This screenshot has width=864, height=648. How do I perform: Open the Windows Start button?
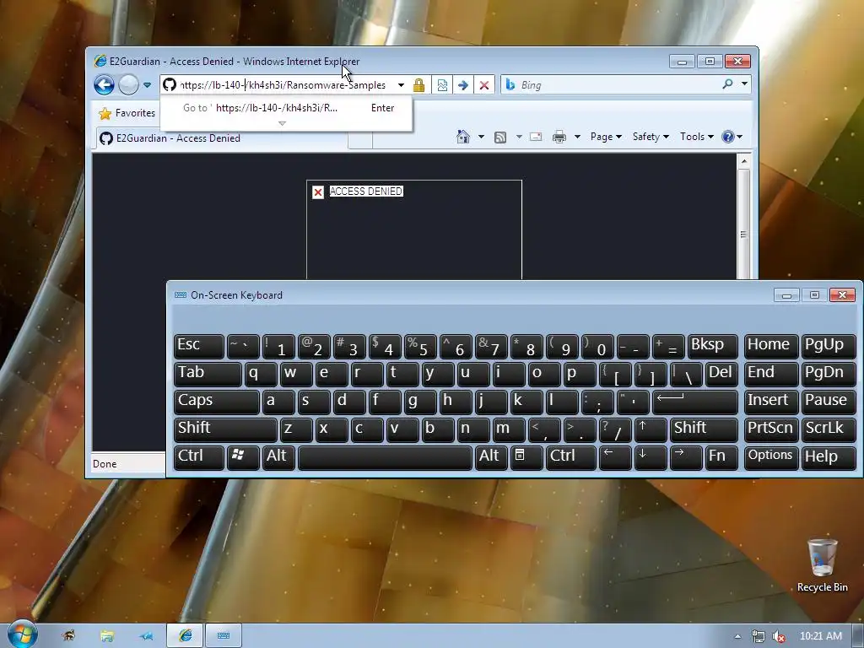pyautogui.click(x=22, y=634)
